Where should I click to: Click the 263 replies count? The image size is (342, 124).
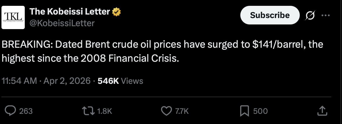tap(26, 111)
